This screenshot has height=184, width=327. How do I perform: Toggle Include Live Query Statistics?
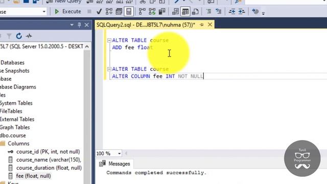pos(152,11)
